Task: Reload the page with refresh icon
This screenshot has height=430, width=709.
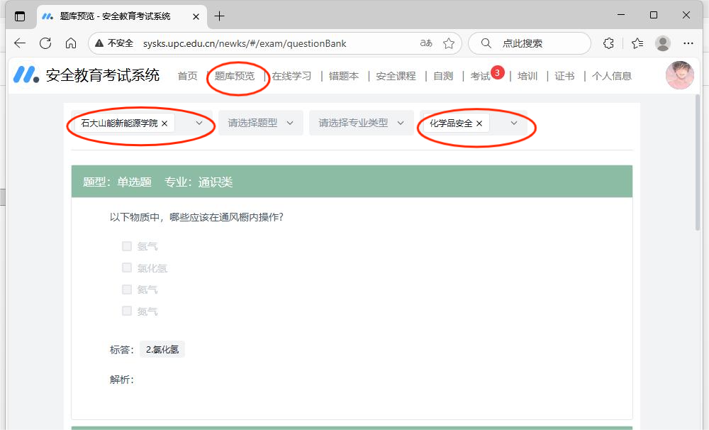Action: click(x=45, y=43)
